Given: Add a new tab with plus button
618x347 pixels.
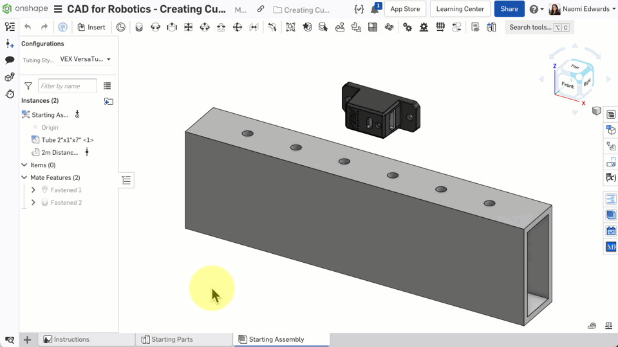Looking at the screenshot, I should [x=27, y=339].
